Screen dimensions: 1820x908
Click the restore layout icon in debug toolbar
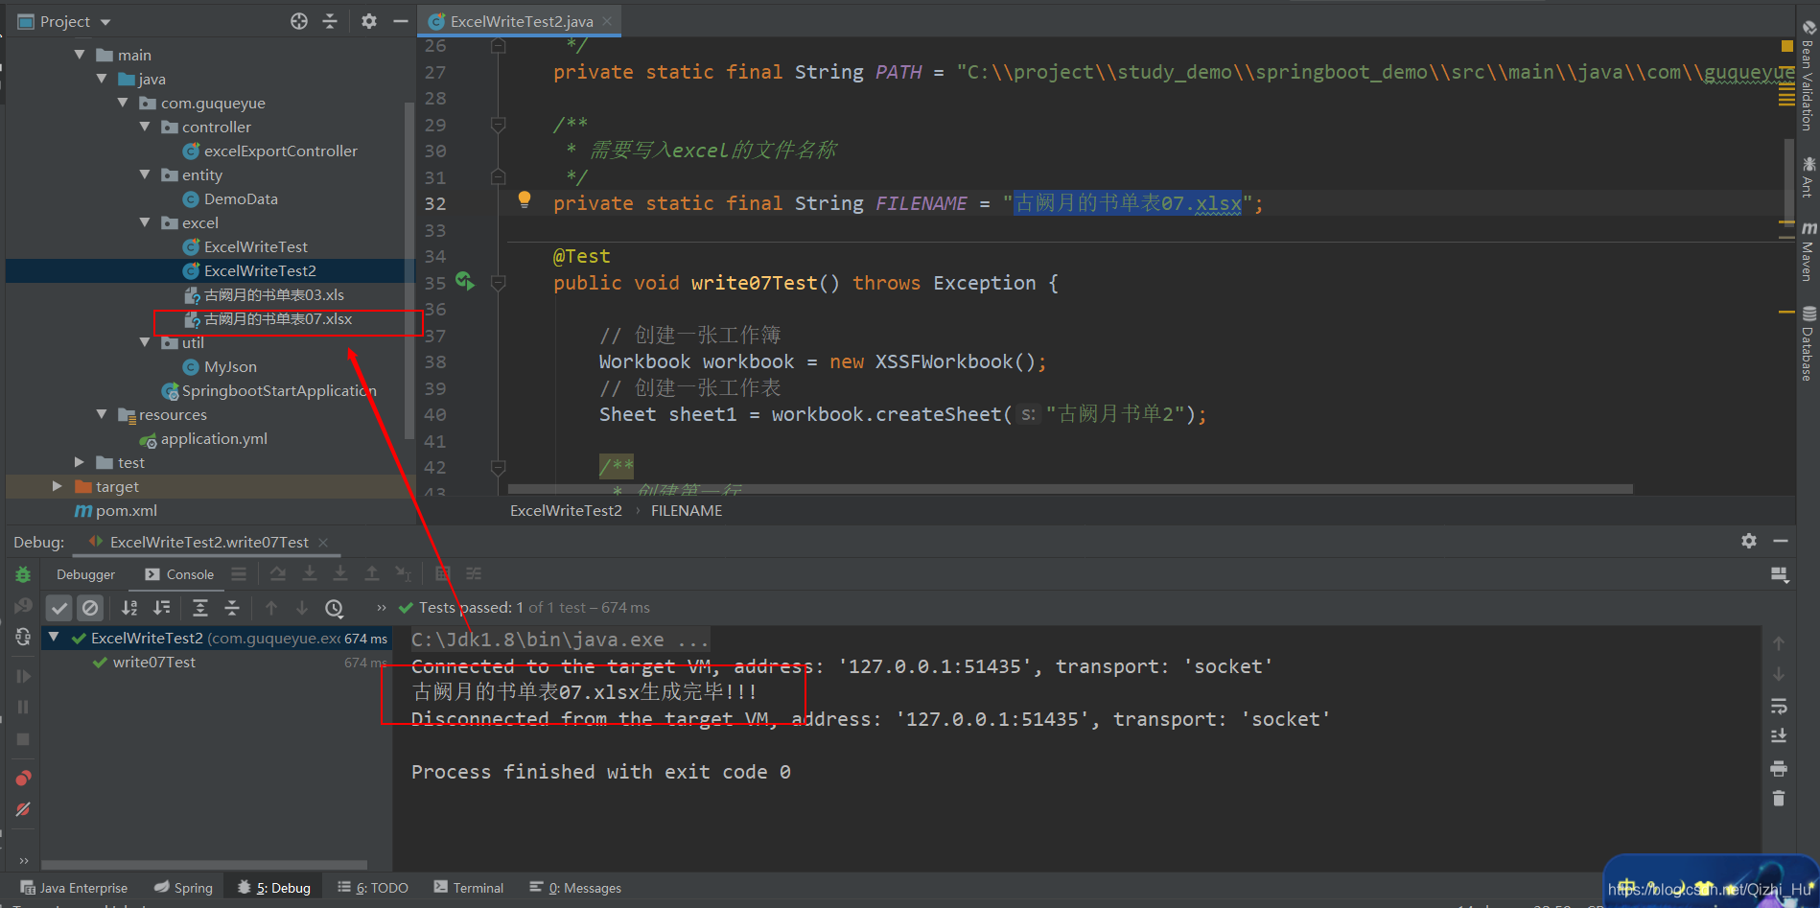point(1779,574)
